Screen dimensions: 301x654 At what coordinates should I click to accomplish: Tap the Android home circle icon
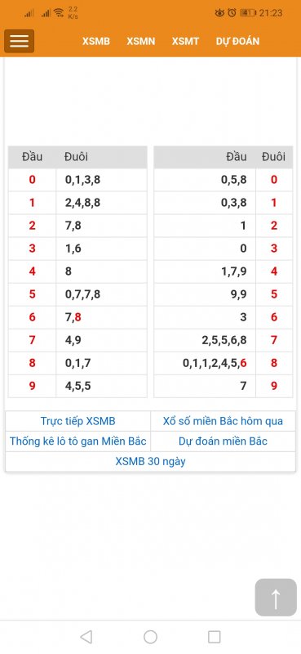tap(150, 637)
